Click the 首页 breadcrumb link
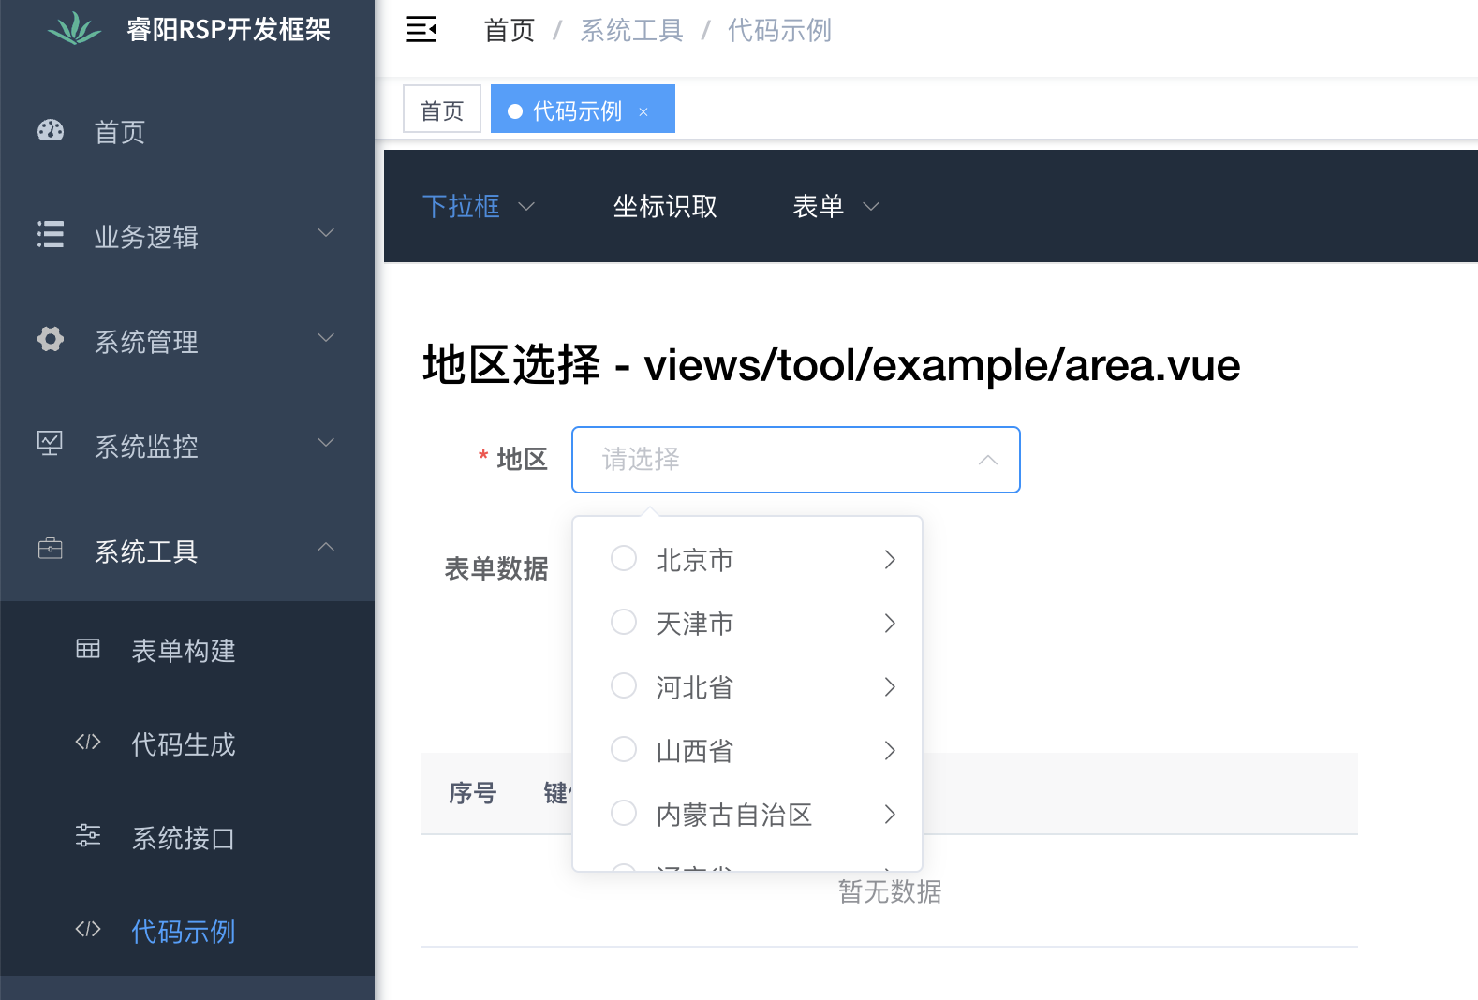This screenshot has width=1478, height=1000. 509,31
